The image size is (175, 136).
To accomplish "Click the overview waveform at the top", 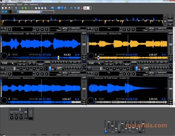I will tap(82, 20).
